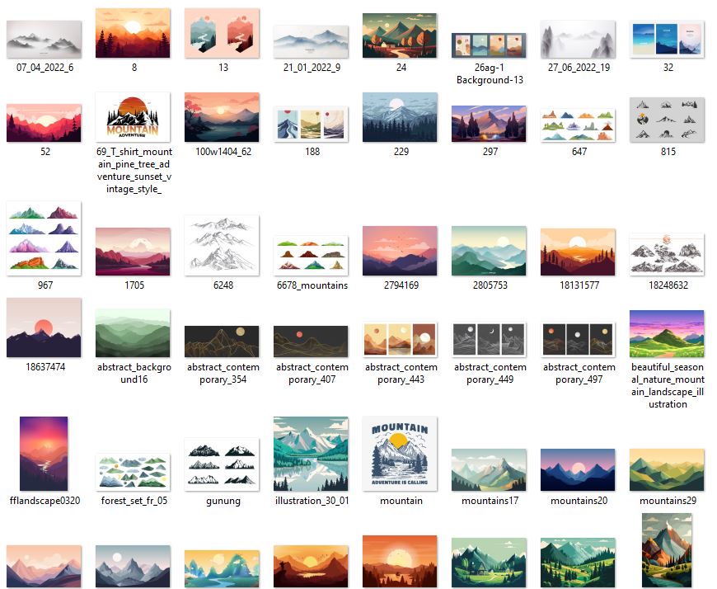Select the abstract_contemporary_449 dark triptych thumbnail
The height and width of the screenshot is (589, 717).
coord(489,339)
